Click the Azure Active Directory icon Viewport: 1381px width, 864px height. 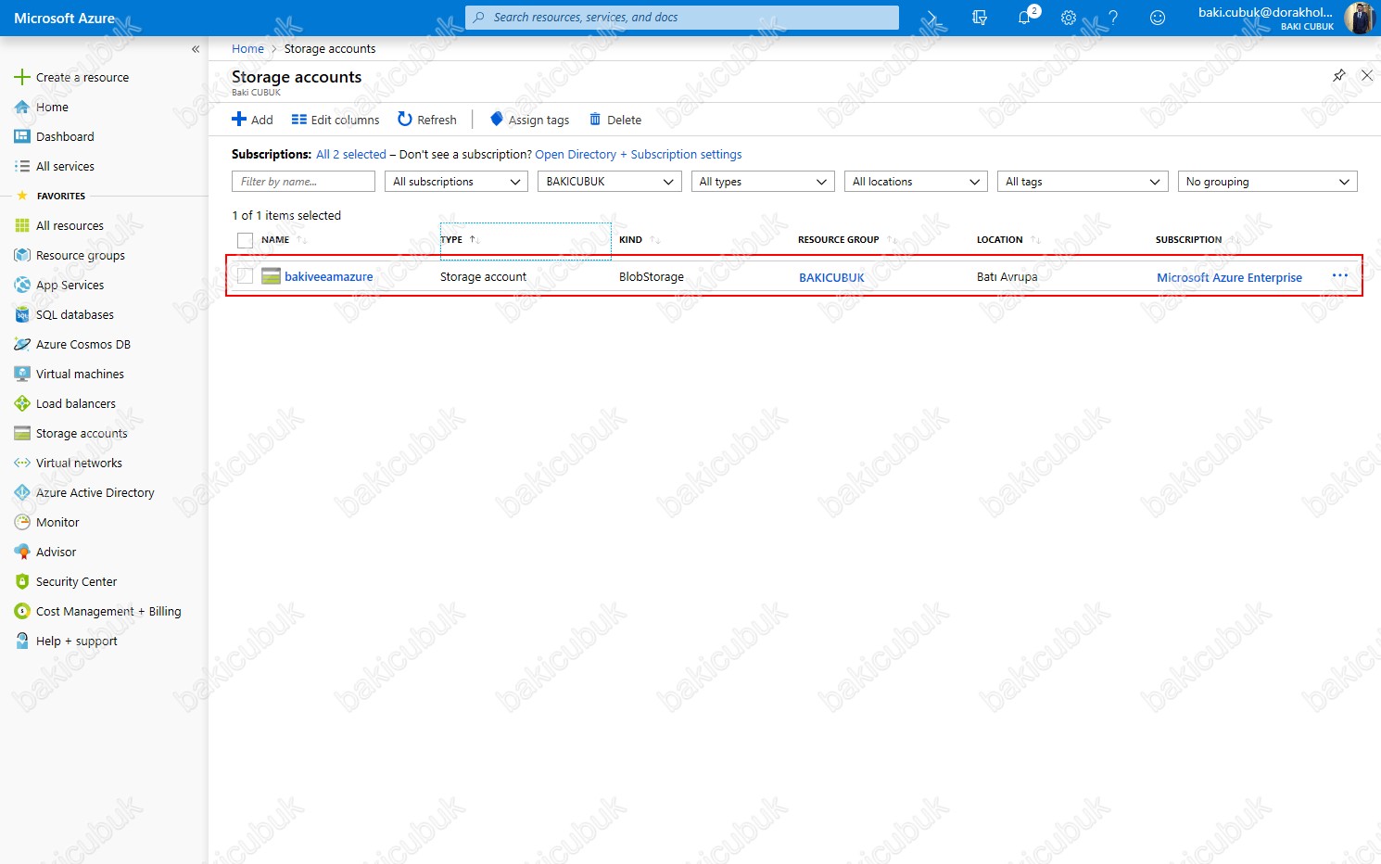(22, 492)
